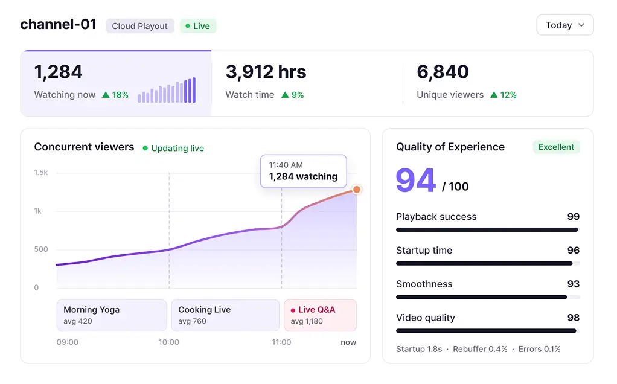Click the Updating live indicator

pos(173,149)
